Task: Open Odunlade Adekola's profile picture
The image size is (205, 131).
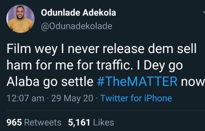Action: pos(20,19)
